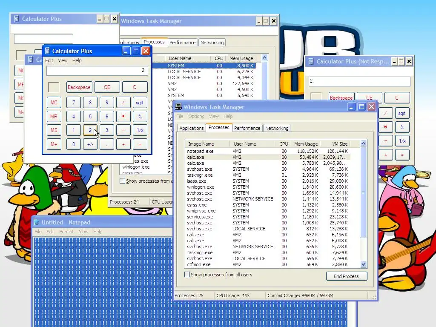
Task: Open Format menu in Untitled Notepad
Action: click(66, 232)
